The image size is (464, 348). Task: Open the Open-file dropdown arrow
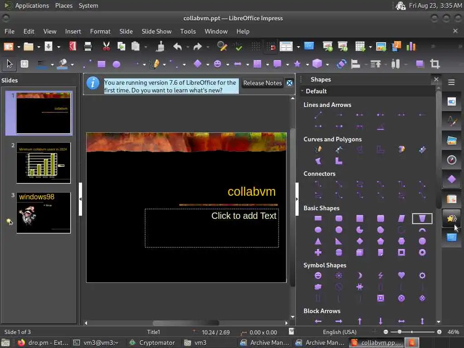click(39, 47)
